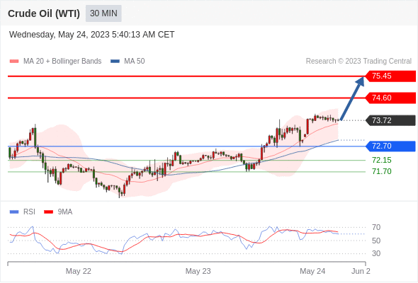Click the May 22 axis label
The image size is (418, 283).
click(79, 271)
